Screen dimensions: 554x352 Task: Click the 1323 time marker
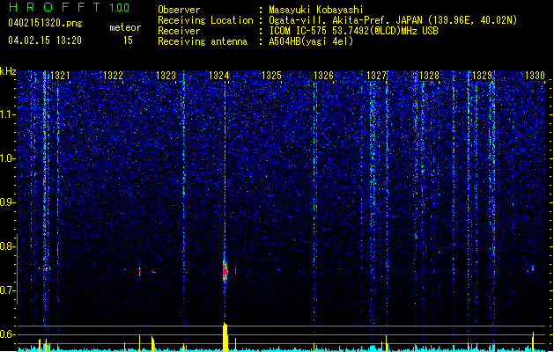point(166,76)
